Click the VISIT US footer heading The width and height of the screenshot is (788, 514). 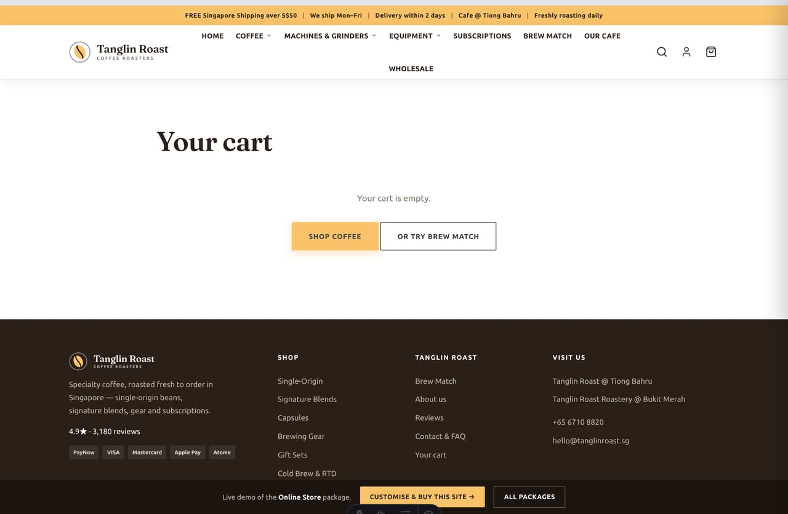pyautogui.click(x=569, y=357)
